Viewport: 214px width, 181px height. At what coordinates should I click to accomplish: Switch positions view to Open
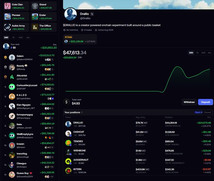point(199,112)
